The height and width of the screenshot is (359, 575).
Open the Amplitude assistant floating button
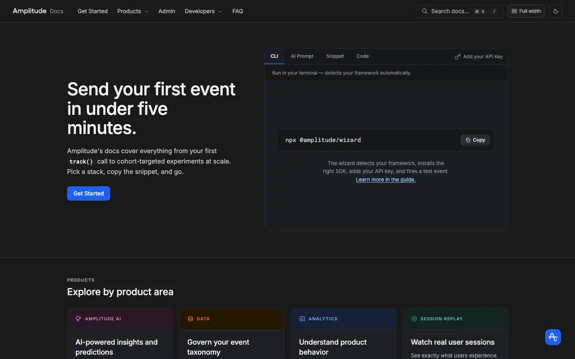click(x=553, y=337)
